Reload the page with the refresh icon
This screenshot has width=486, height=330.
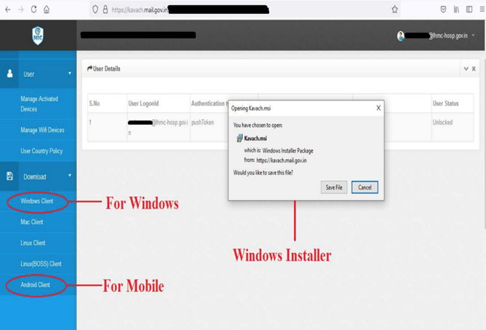coord(33,9)
